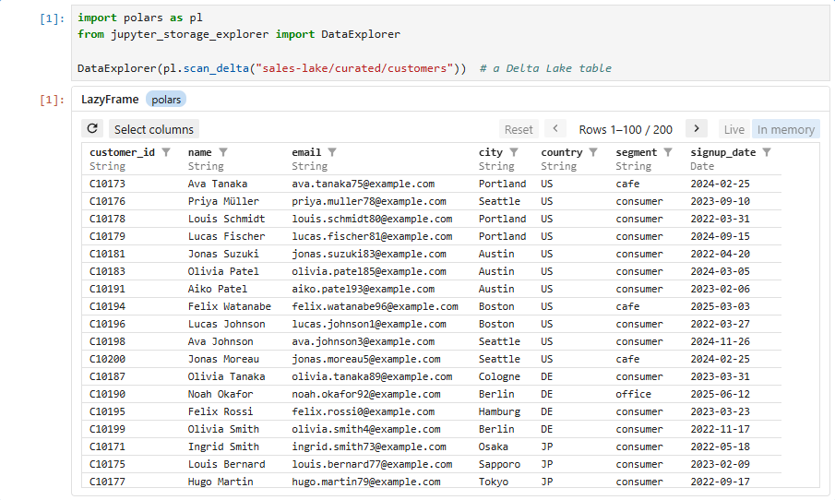Click the date 2023-09-10
Image resolution: width=835 pixels, height=500 pixels.
(x=720, y=201)
